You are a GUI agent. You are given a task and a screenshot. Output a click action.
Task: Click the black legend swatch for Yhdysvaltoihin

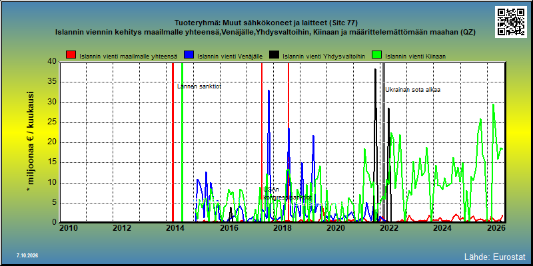tap(274, 55)
